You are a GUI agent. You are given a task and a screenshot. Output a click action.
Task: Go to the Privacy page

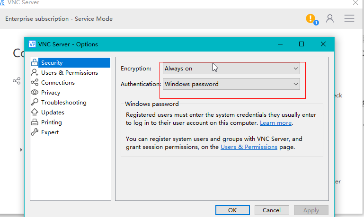coord(51,93)
